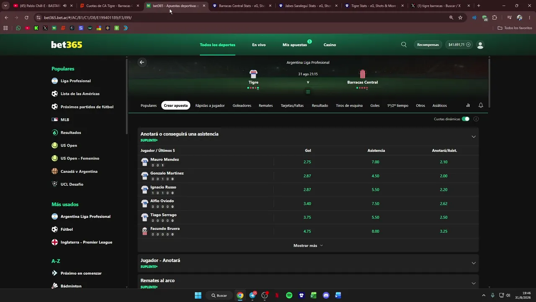The width and height of the screenshot is (536, 302).
Task: Click the Barracas Central team shirt icon
Action: [363, 74]
